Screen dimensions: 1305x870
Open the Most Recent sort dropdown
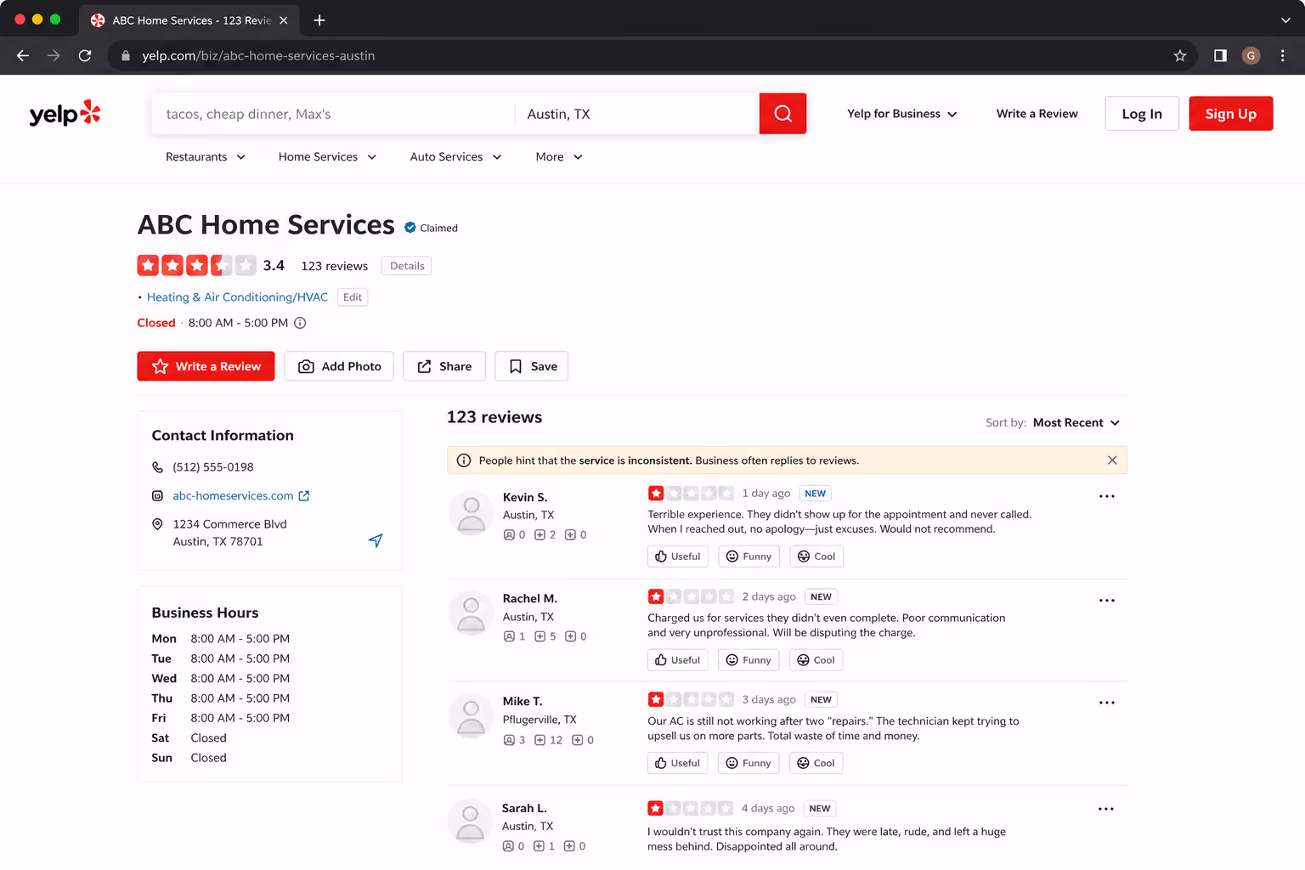pyautogui.click(x=1076, y=423)
